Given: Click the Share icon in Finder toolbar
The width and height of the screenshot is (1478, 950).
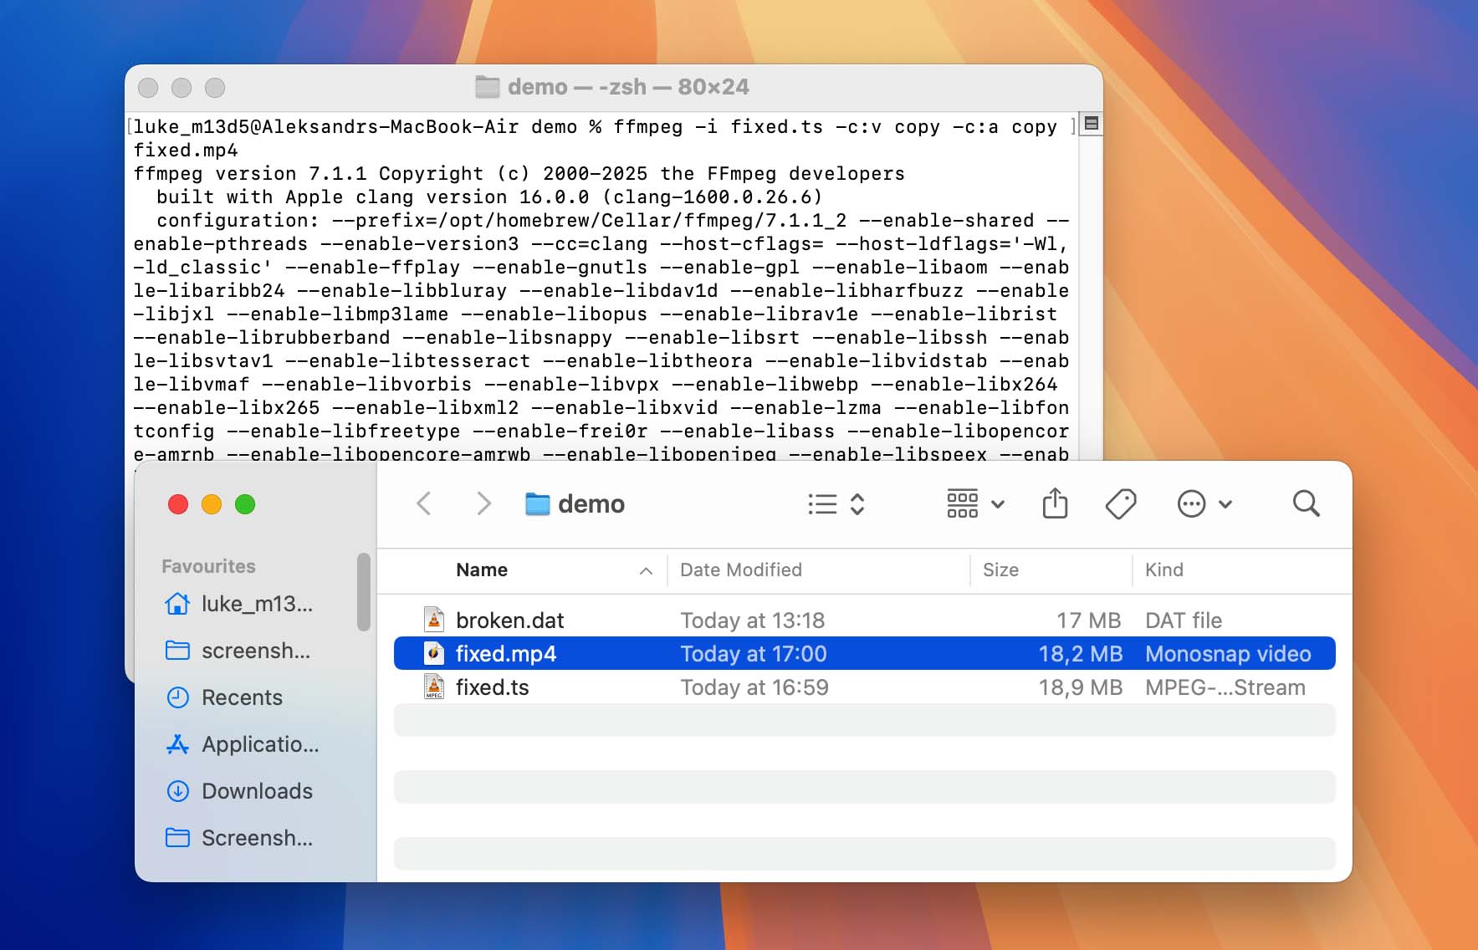Looking at the screenshot, I should click(x=1055, y=503).
